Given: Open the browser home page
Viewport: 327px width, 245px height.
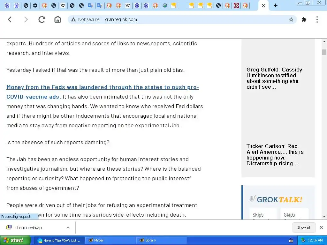Looking at the screenshot, I should click(x=58, y=19).
